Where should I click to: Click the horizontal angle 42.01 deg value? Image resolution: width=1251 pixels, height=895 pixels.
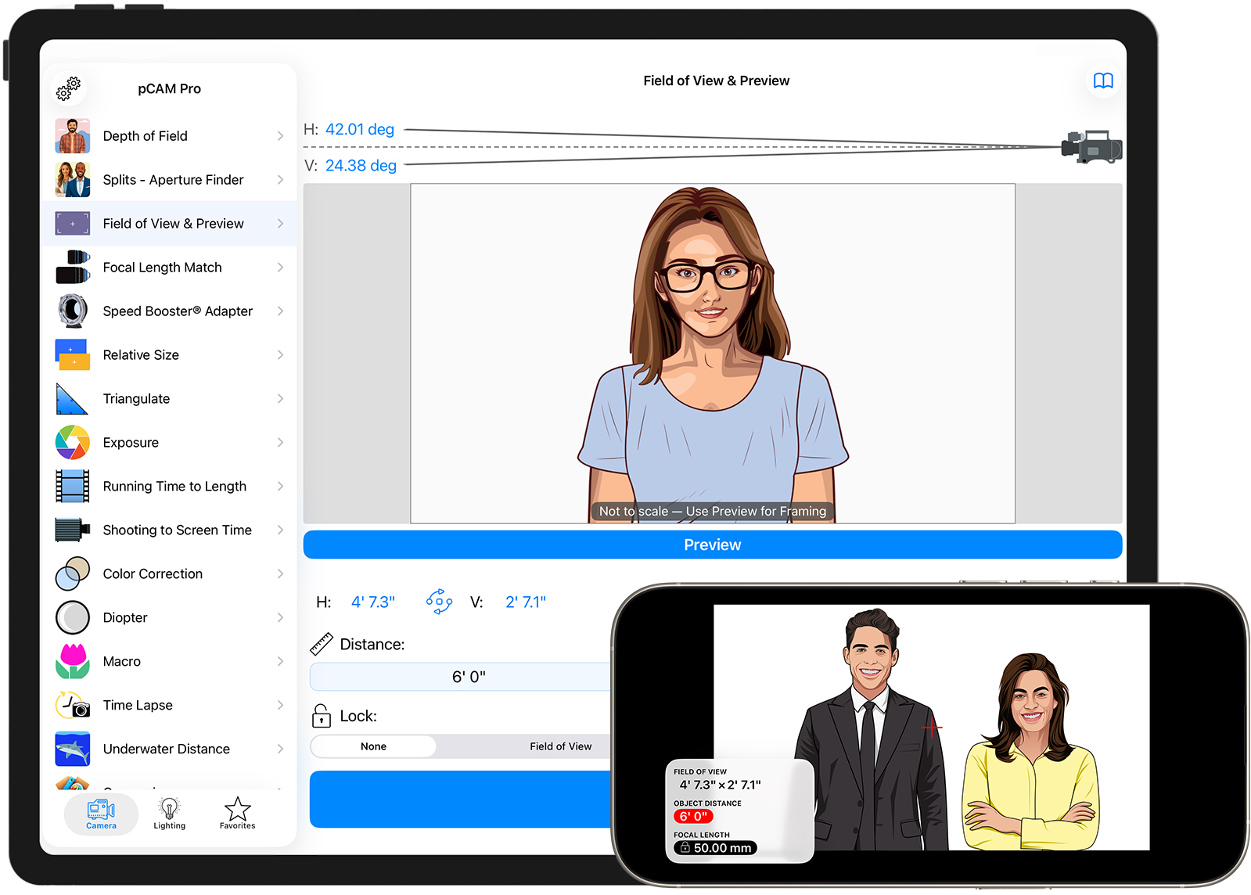pyautogui.click(x=360, y=129)
